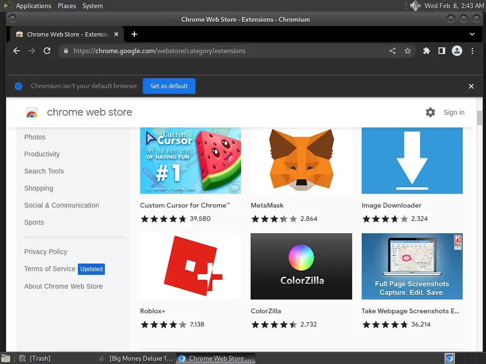Click the Custom Cursor for Chrome title

click(x=185, y=205)
